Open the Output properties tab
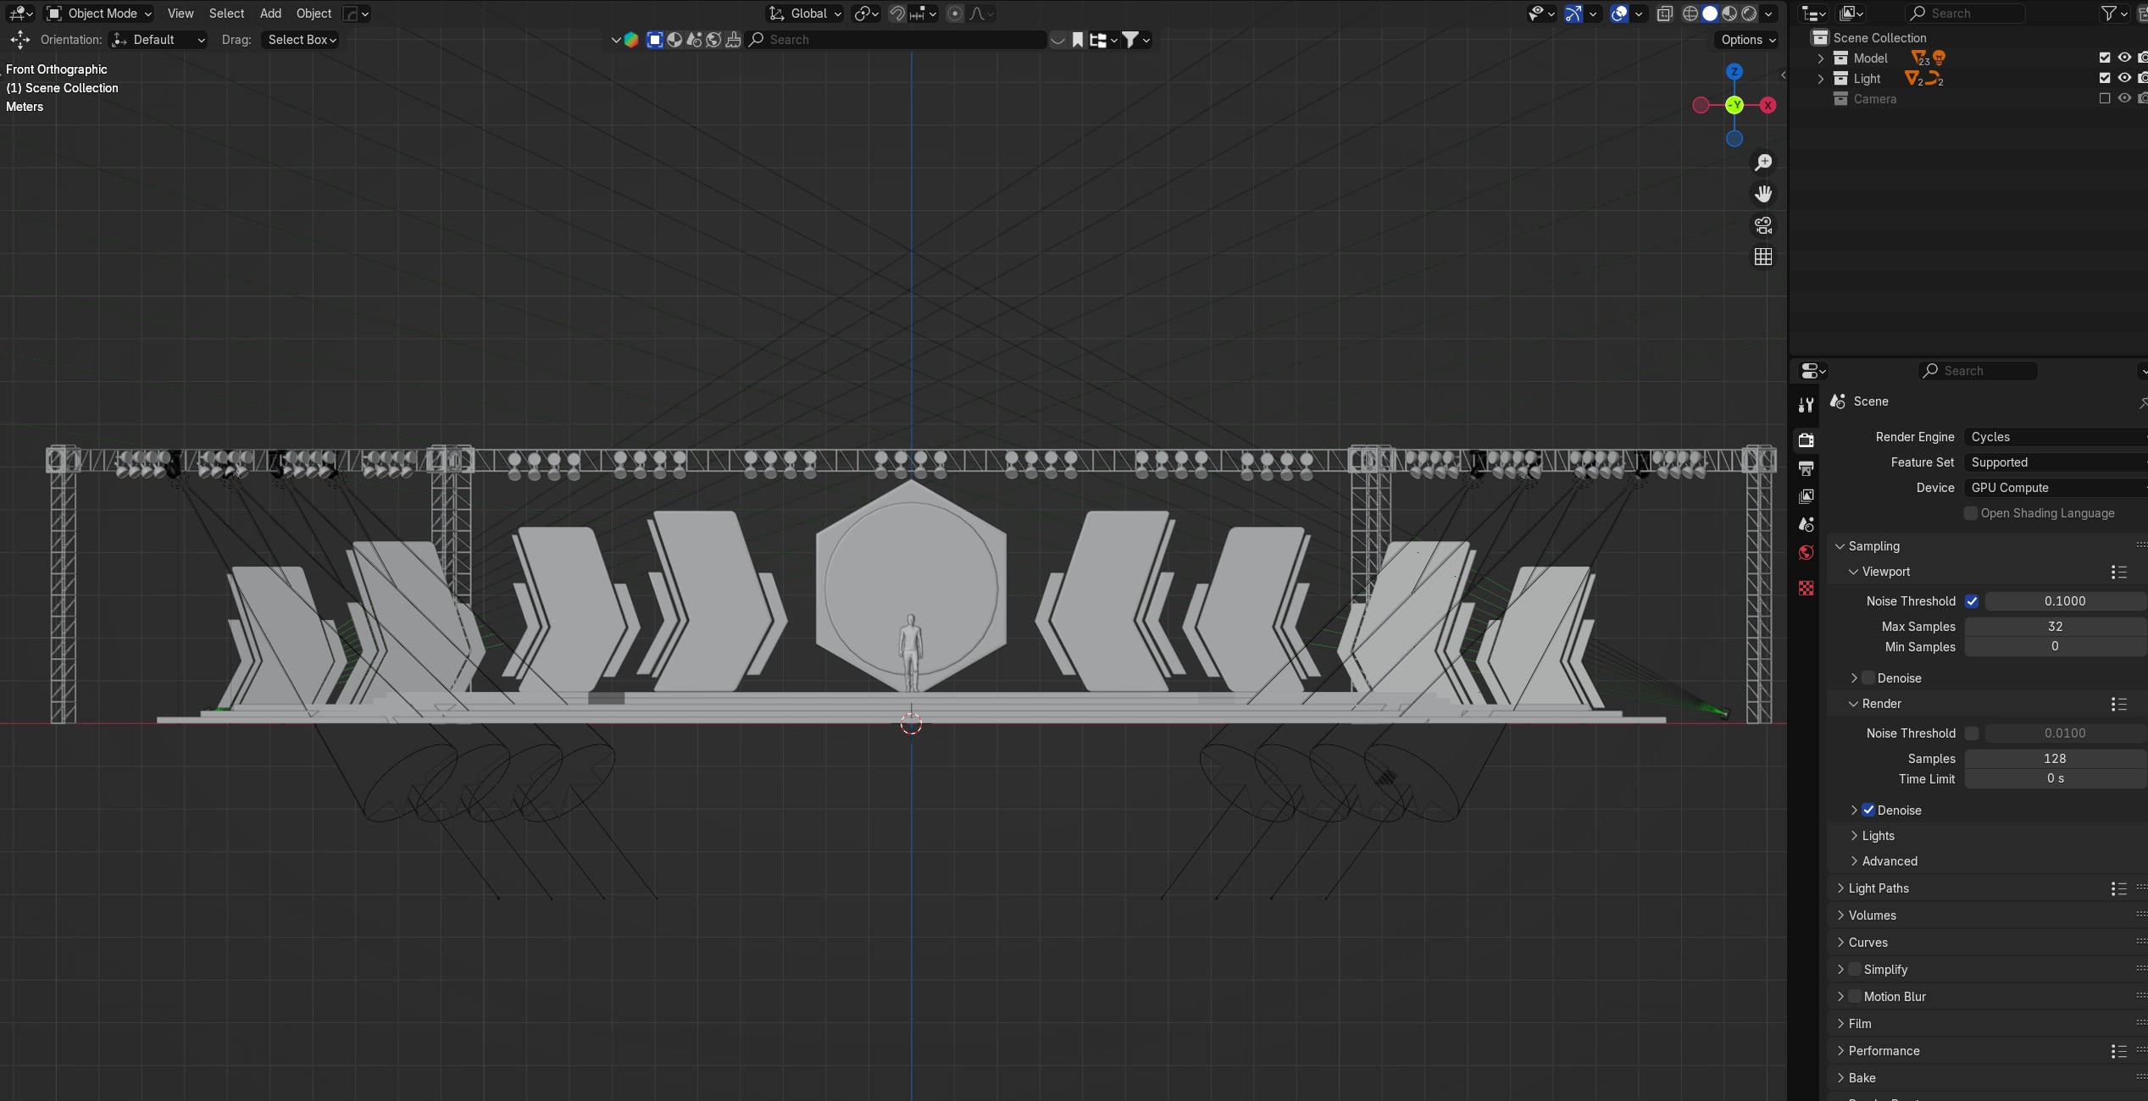Image resolution: width=2148 pixels, height=1101 pixels. (1806, 468)
